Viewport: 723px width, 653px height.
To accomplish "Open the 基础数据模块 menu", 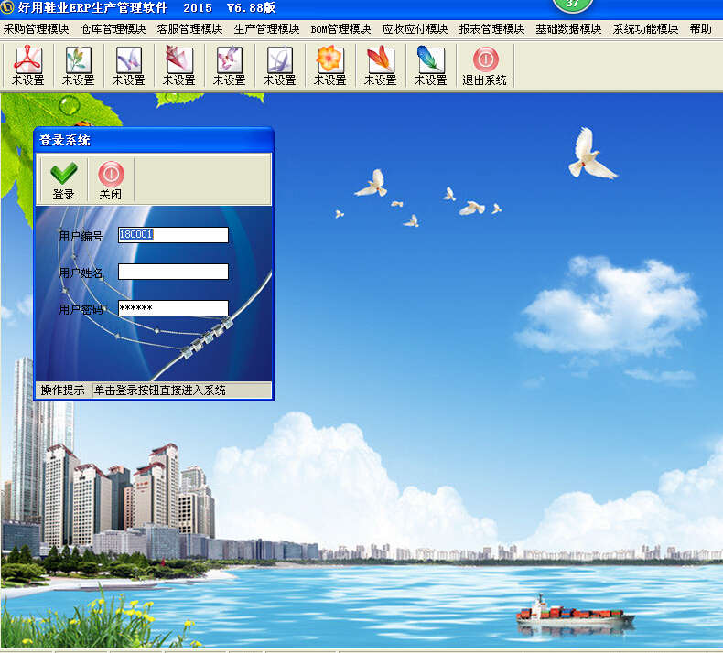I will click(568, 29).
